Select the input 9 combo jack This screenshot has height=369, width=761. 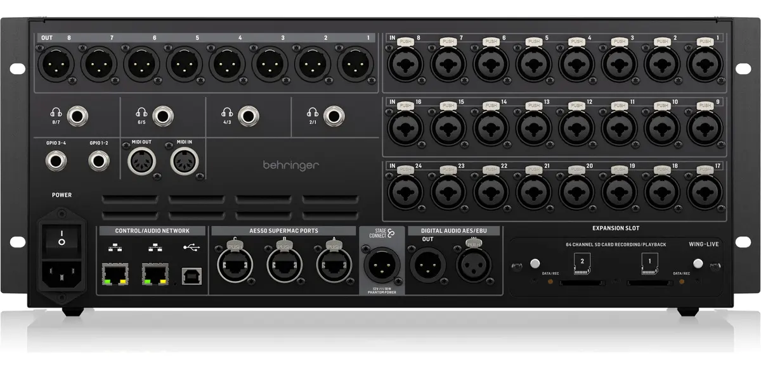705,127
